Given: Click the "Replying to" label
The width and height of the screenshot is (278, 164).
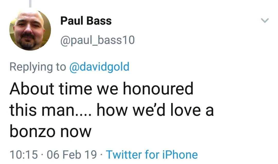Looking at the screenshot, I should point(38,67).
